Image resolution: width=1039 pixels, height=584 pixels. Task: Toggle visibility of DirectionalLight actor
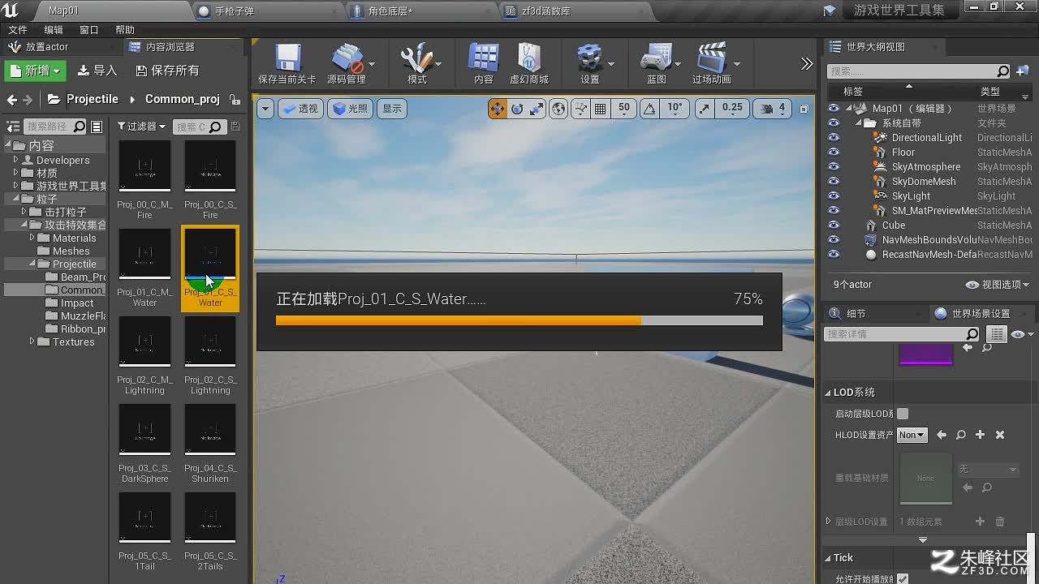click(x=834, y=138)
